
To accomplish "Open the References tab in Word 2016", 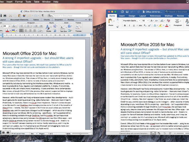I will click(x=155, y=16).
